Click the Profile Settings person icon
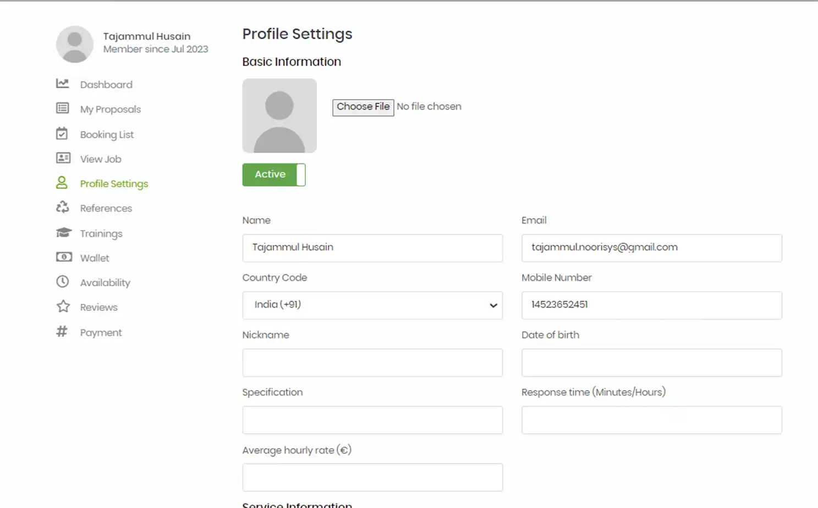818x508 pixels. coord(62,183)
